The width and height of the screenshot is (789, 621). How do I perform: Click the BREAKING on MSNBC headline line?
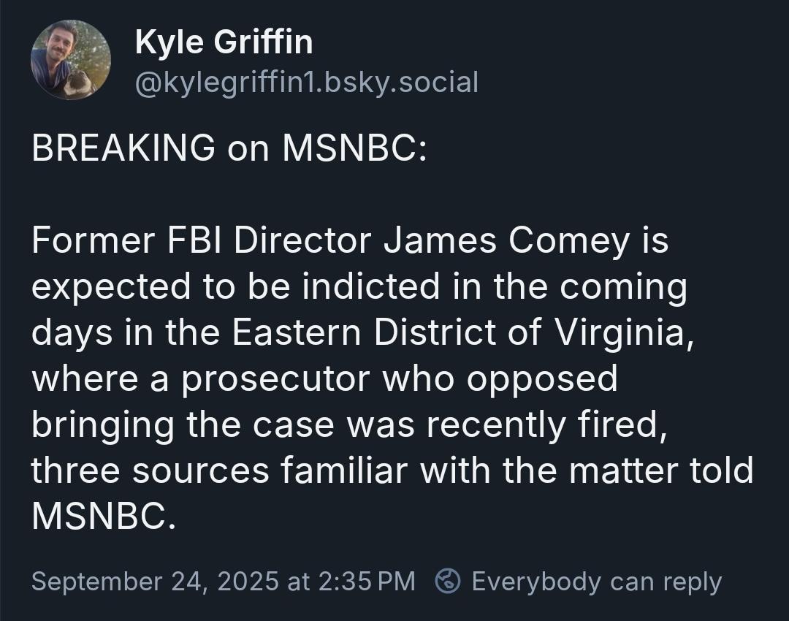pos(229,148)
